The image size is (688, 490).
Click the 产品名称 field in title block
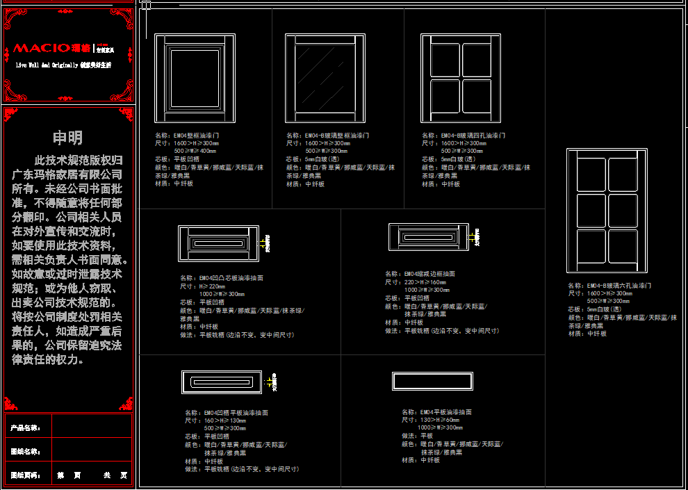90,427
